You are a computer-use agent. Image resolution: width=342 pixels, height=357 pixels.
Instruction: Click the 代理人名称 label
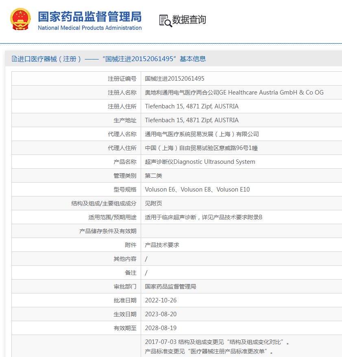[x=122, y=134]
